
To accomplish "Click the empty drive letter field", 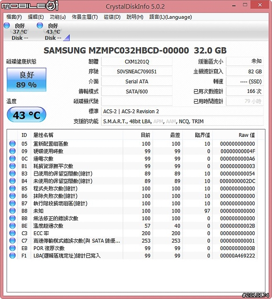I will tap(136, 101).
